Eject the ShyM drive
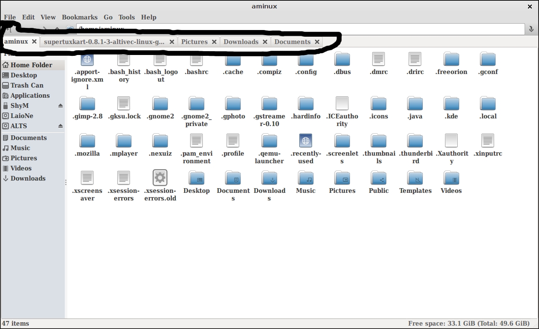The width and height of the screenshot is (539, 329). [x=61, y=106]
